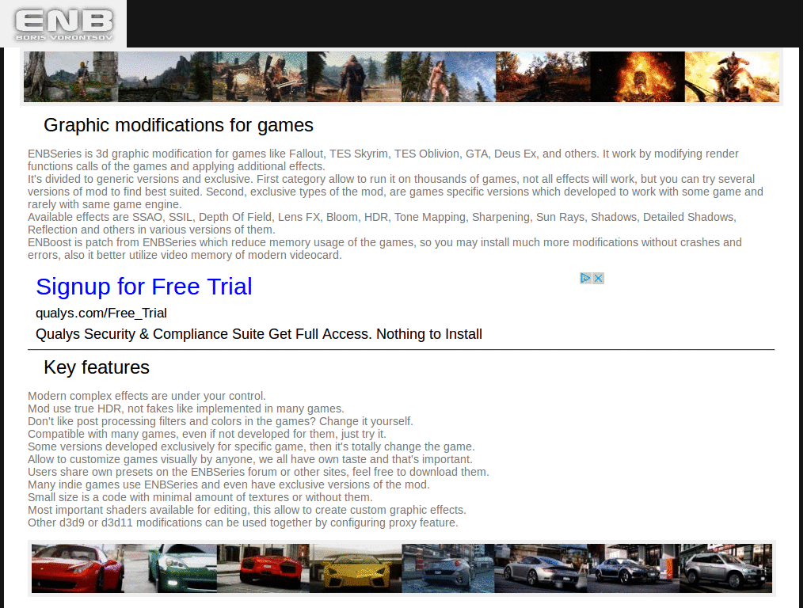
Task: Open the hooded traveler Skyrim thumbnail
Action: 354,77
